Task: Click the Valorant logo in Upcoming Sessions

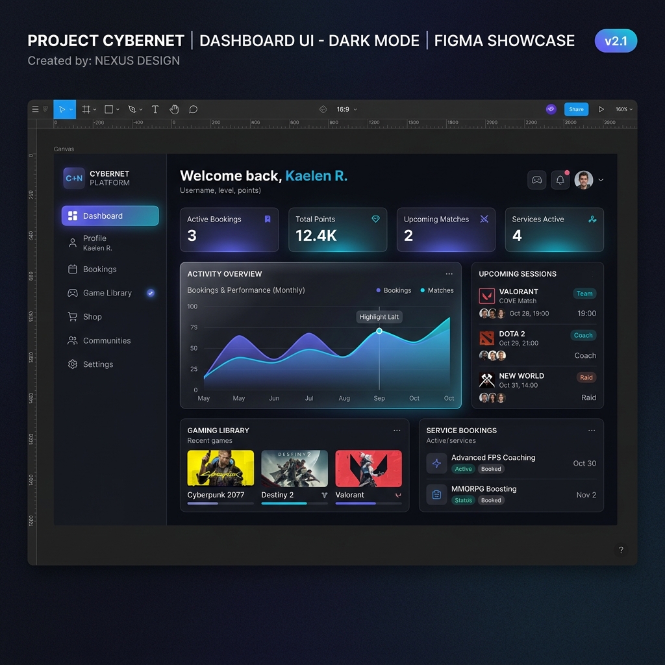Action: point(487,296)
